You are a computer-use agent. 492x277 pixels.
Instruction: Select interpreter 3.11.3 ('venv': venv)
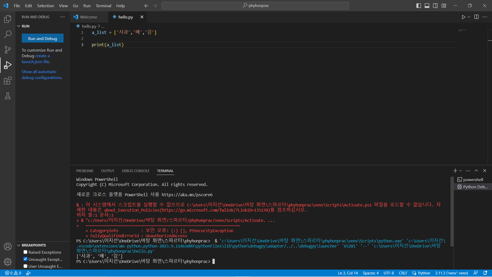click(452, 273)
